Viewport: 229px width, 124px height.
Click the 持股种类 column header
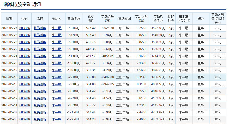(x=171, y=19)
